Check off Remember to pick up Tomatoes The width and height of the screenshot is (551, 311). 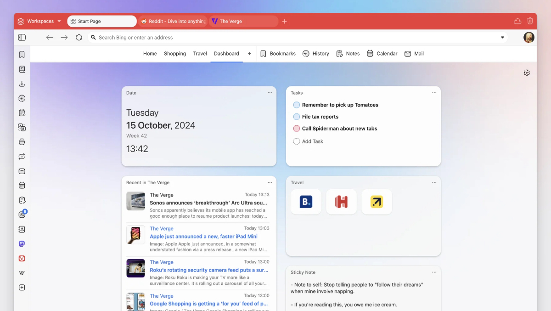297,105
